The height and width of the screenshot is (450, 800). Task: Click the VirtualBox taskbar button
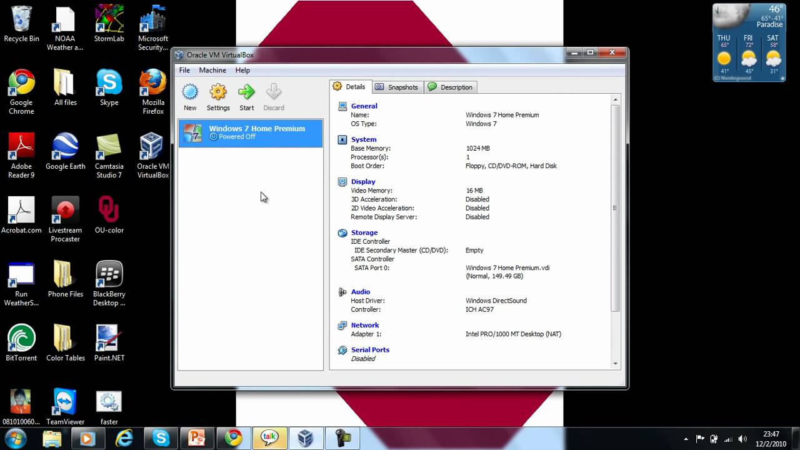(306, 438)
